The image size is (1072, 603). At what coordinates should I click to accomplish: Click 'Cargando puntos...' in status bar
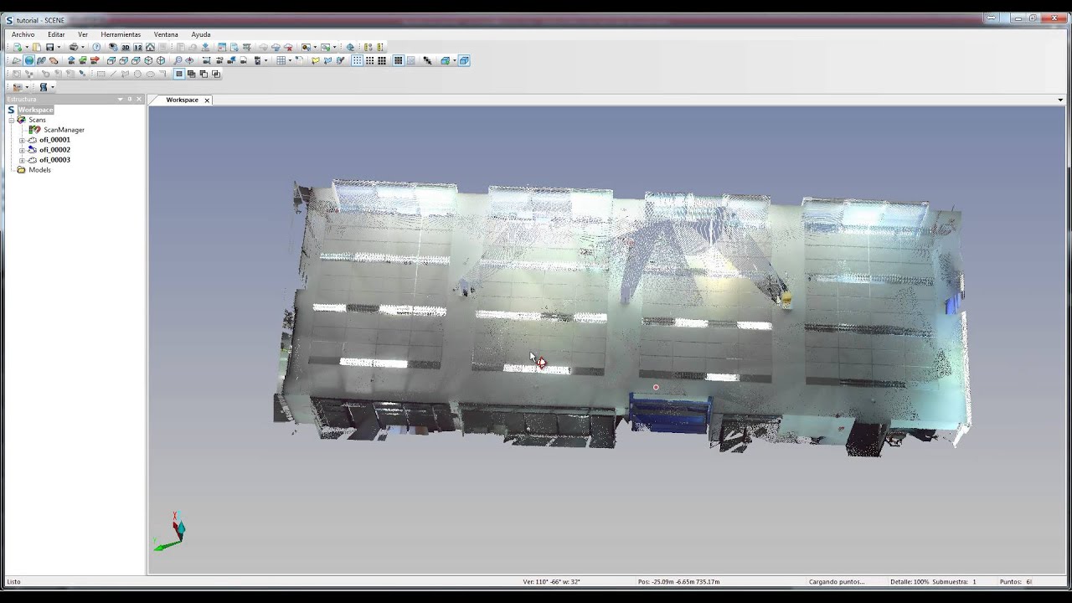836,581
